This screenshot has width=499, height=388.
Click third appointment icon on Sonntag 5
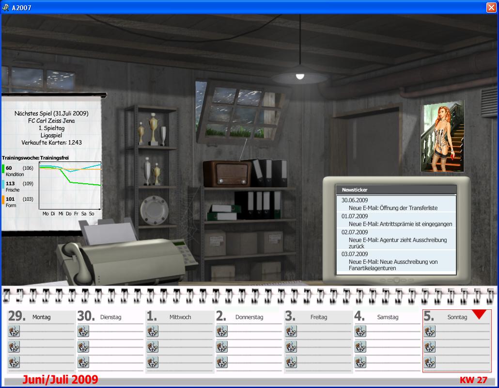430,362
